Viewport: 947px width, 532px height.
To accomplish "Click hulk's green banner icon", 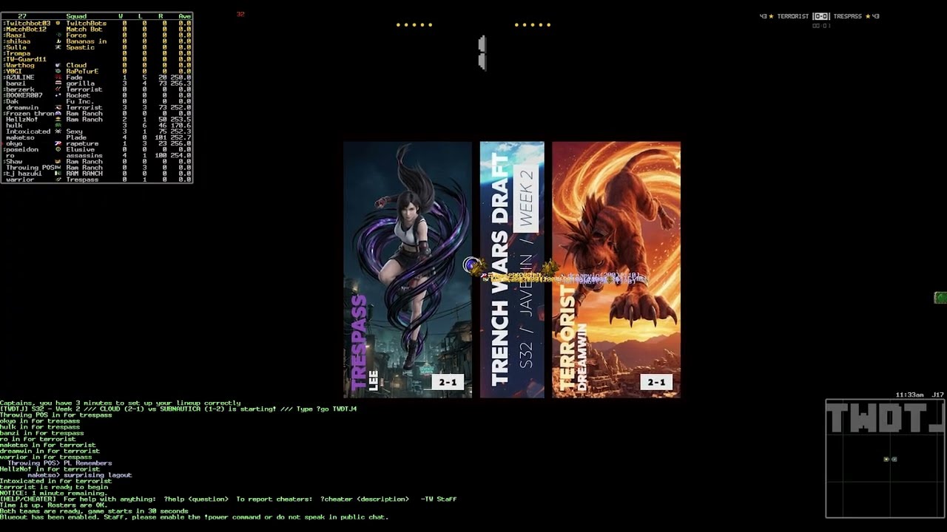I will click(x=58, y=126).
